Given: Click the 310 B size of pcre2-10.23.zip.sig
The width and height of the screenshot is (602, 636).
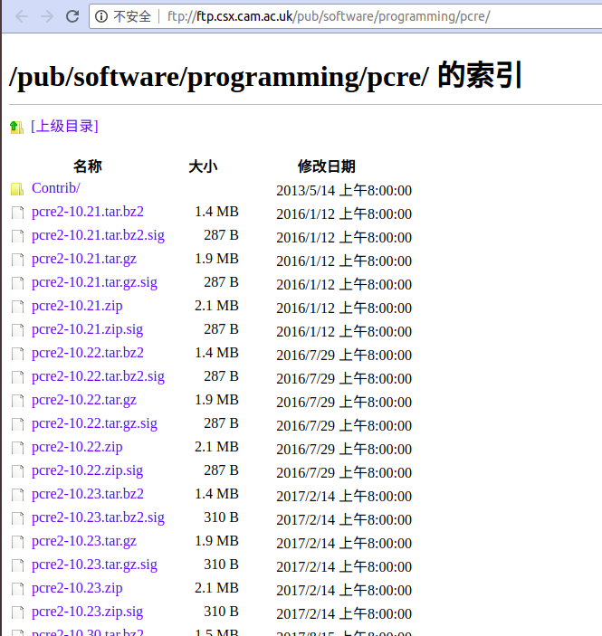Looking at the screenshot, I should [221, 612].
